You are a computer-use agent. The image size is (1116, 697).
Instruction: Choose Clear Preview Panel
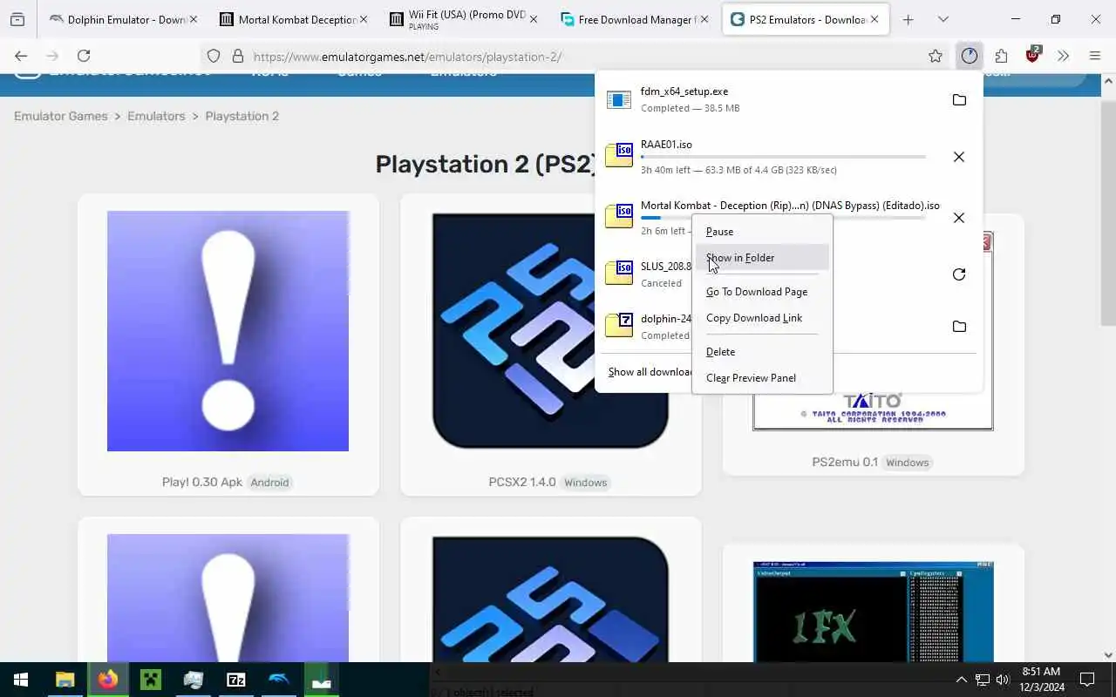(762, 378)
